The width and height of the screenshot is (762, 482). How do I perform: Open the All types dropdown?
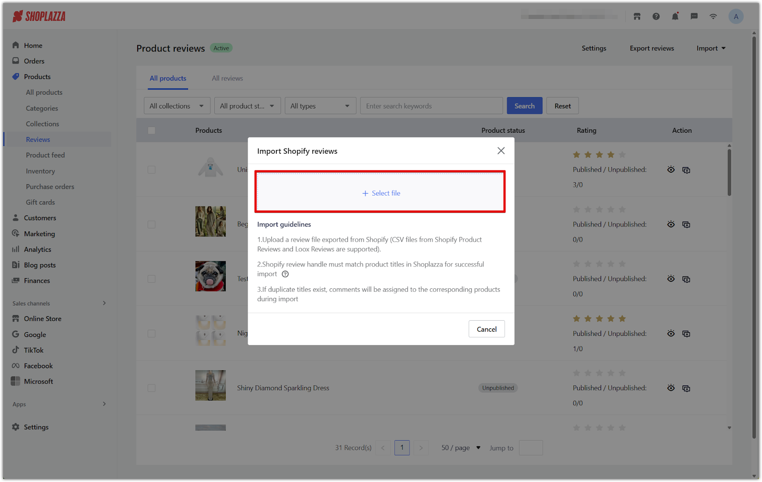(321, 106)
